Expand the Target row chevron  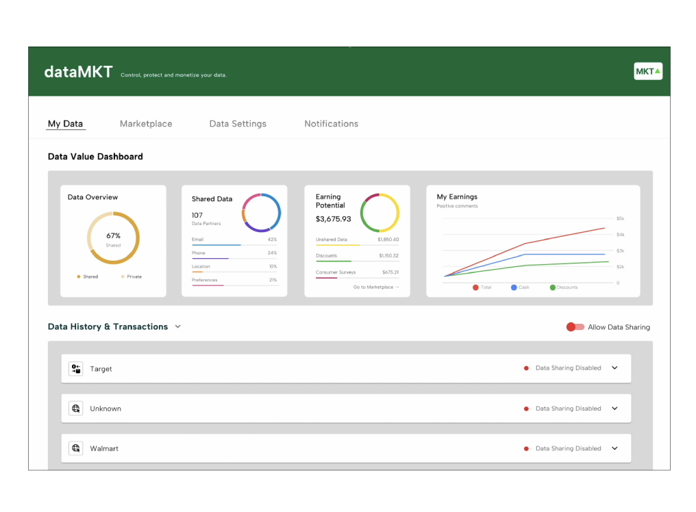pyautogui.click(x=614, y=368)
